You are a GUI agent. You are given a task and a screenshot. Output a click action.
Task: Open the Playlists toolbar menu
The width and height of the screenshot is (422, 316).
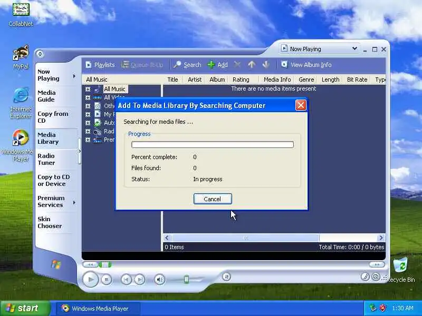[100, 65]
